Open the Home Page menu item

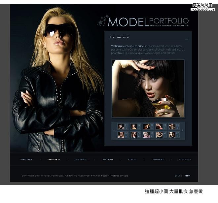26,159
